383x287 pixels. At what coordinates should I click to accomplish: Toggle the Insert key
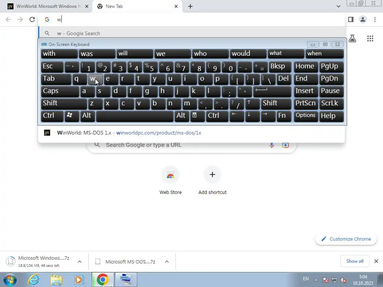click(306, 92)
